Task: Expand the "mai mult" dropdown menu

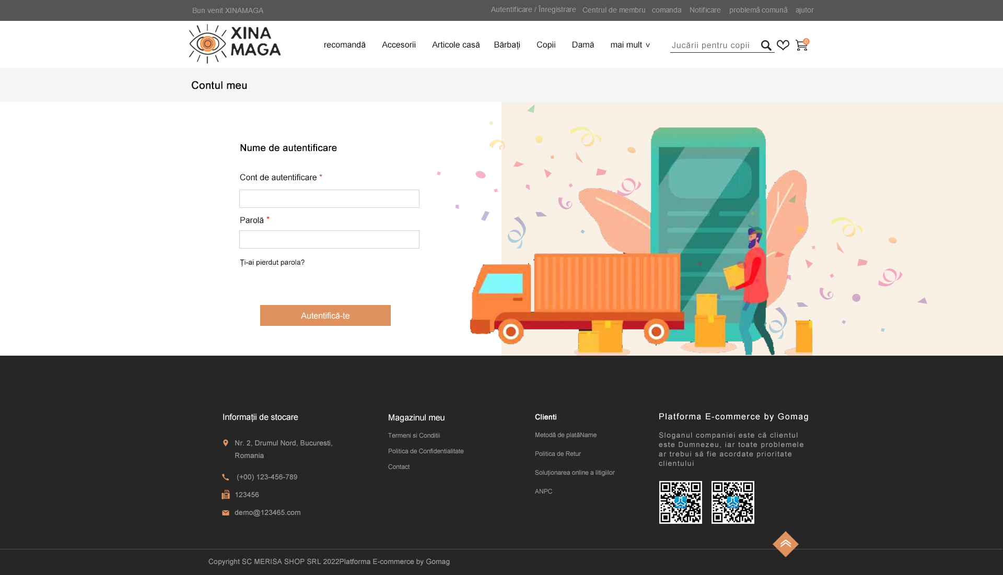Action: (630, 45)
